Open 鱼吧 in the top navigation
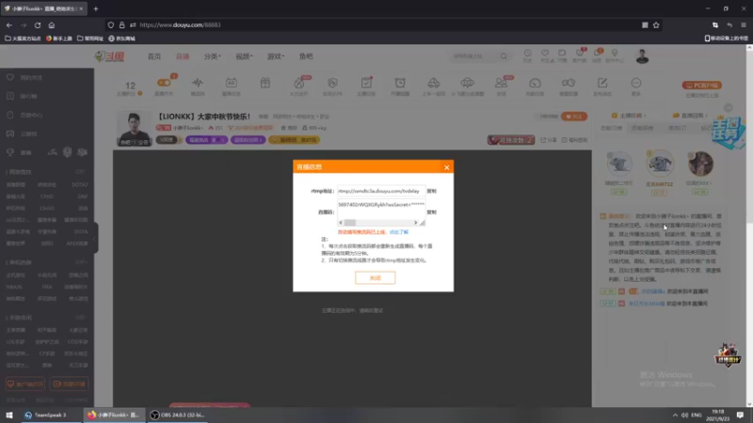 (x=306, y=56)
